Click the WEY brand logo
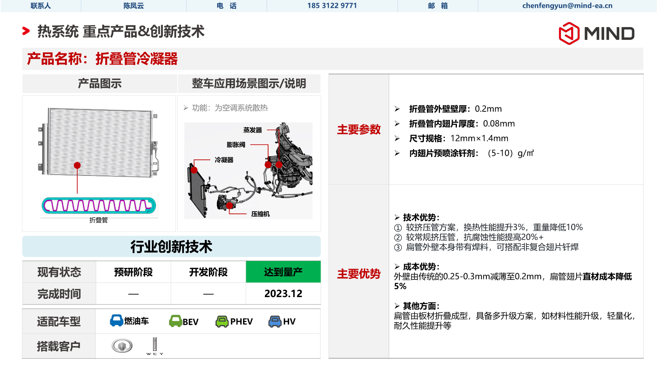658x369 pixels. (x=155, y=346)
